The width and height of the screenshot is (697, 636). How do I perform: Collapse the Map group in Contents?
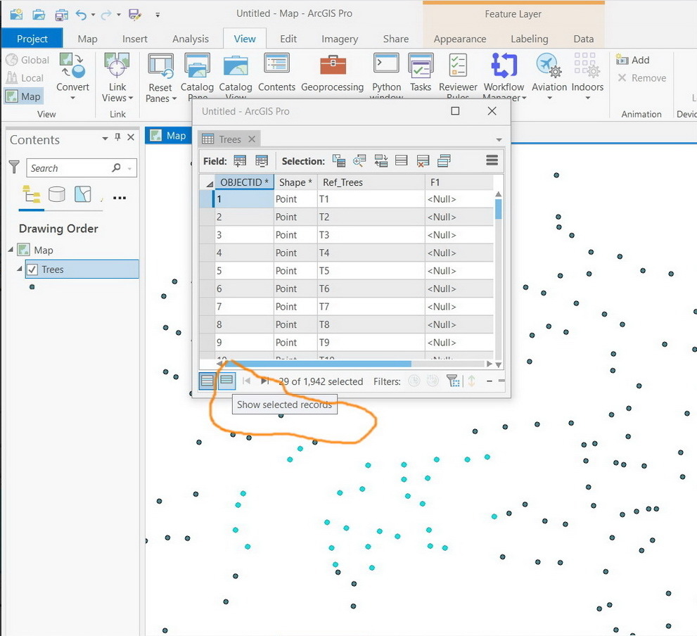[x=11, y=250]
